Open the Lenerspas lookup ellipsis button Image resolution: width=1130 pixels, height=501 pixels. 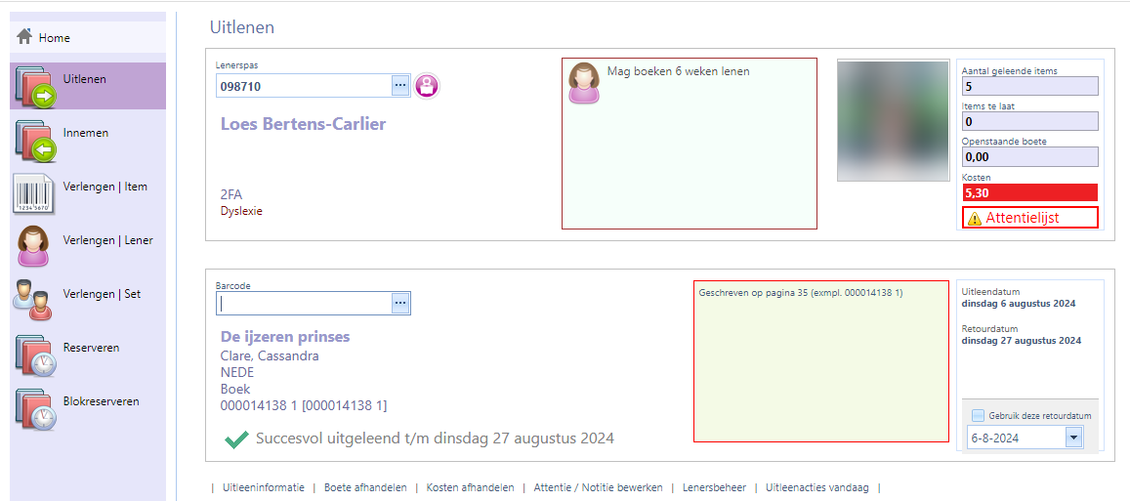[x=399, y=86]
